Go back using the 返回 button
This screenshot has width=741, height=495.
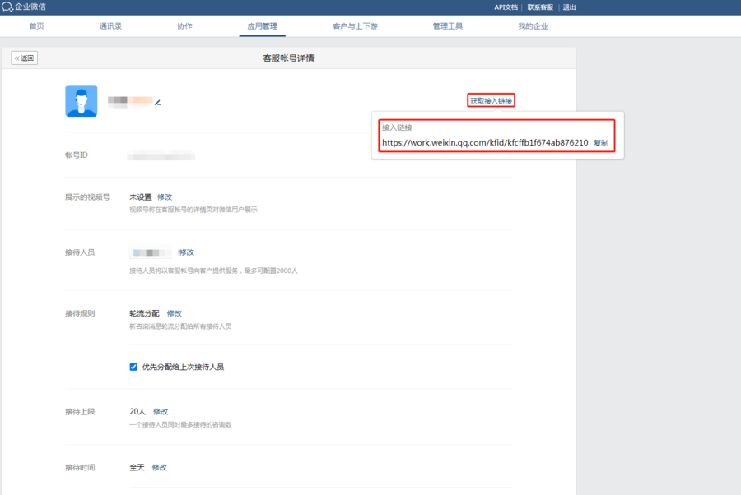24,58
